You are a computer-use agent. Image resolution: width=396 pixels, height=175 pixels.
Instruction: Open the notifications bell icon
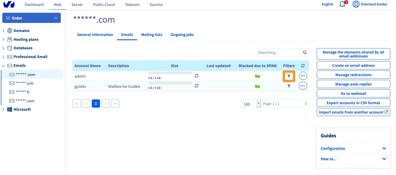(342, 4)
